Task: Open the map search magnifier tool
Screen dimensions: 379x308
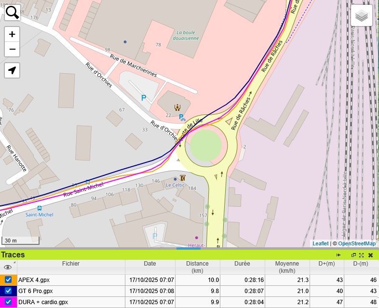Action: click(x=12, y=12)
